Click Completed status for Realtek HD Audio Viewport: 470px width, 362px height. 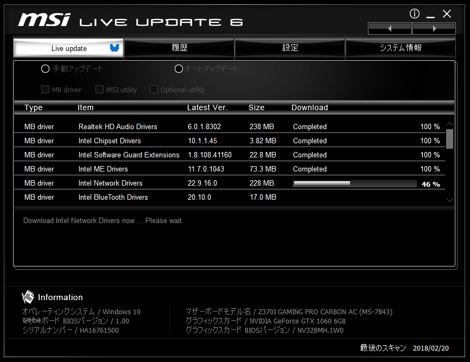310,127
